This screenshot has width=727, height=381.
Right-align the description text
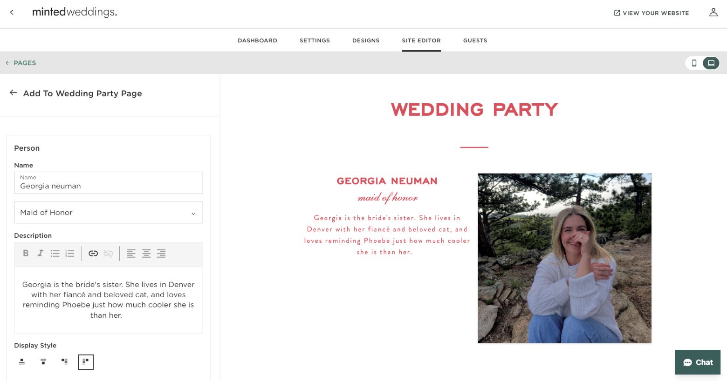(161, 253)
